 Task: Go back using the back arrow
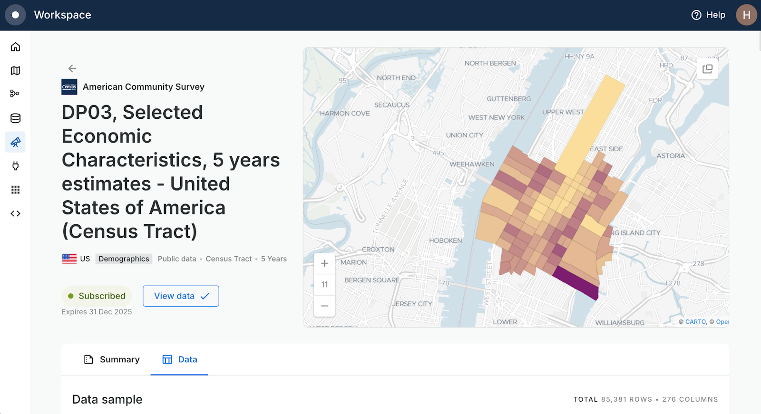point(71,68)
